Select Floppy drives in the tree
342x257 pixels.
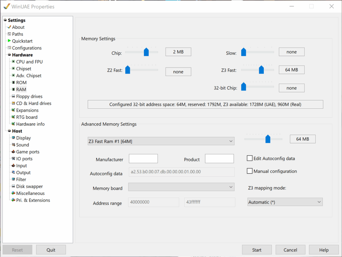click(29, 96)
